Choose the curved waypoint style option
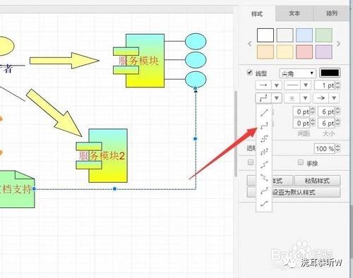Image resolution: width=353 pixels, height=278 pixels. pos(264,191)
